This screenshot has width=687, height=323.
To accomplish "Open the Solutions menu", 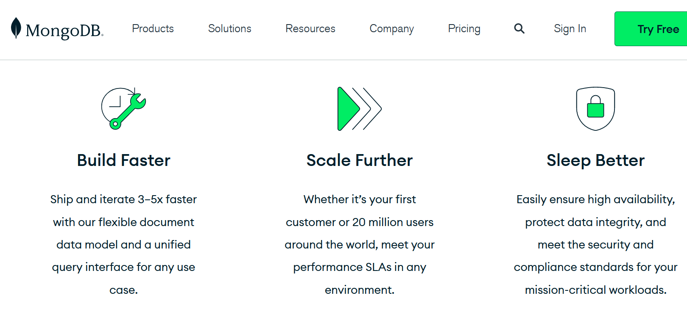I will (229, 29).
